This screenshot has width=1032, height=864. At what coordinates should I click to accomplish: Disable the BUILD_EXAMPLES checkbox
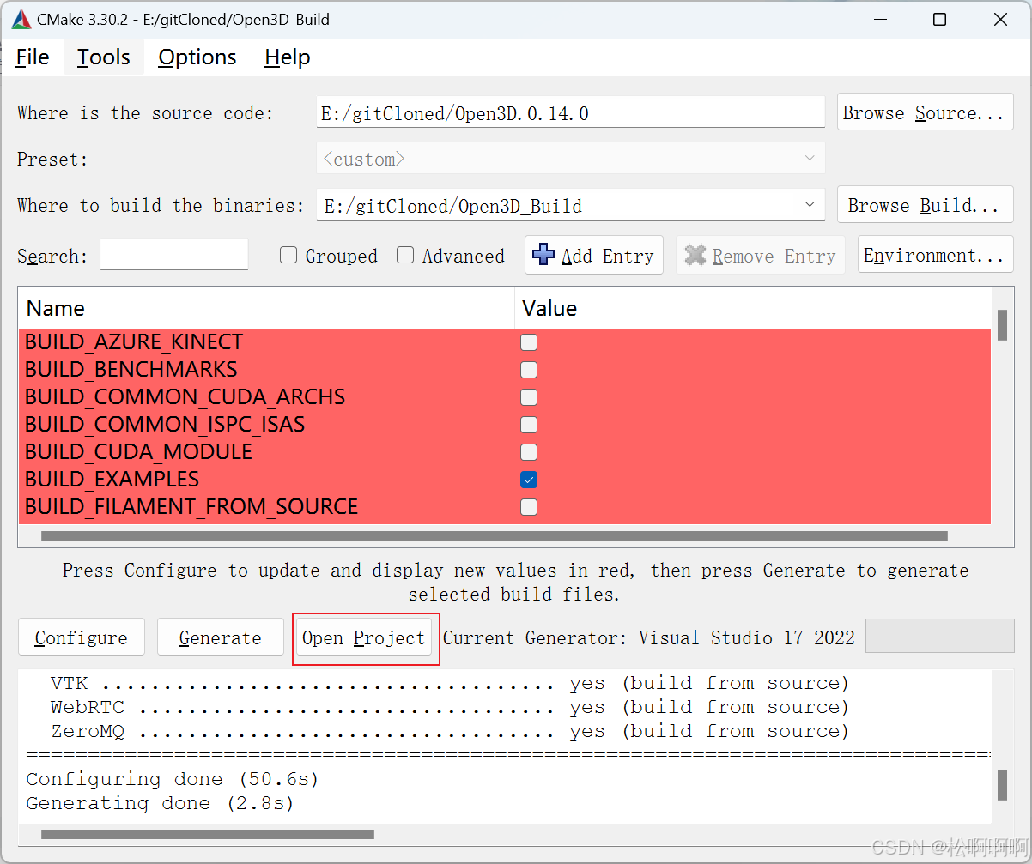tap(528, 480)
